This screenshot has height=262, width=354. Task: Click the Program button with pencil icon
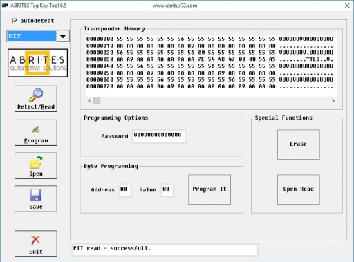(x=36, y=133)
